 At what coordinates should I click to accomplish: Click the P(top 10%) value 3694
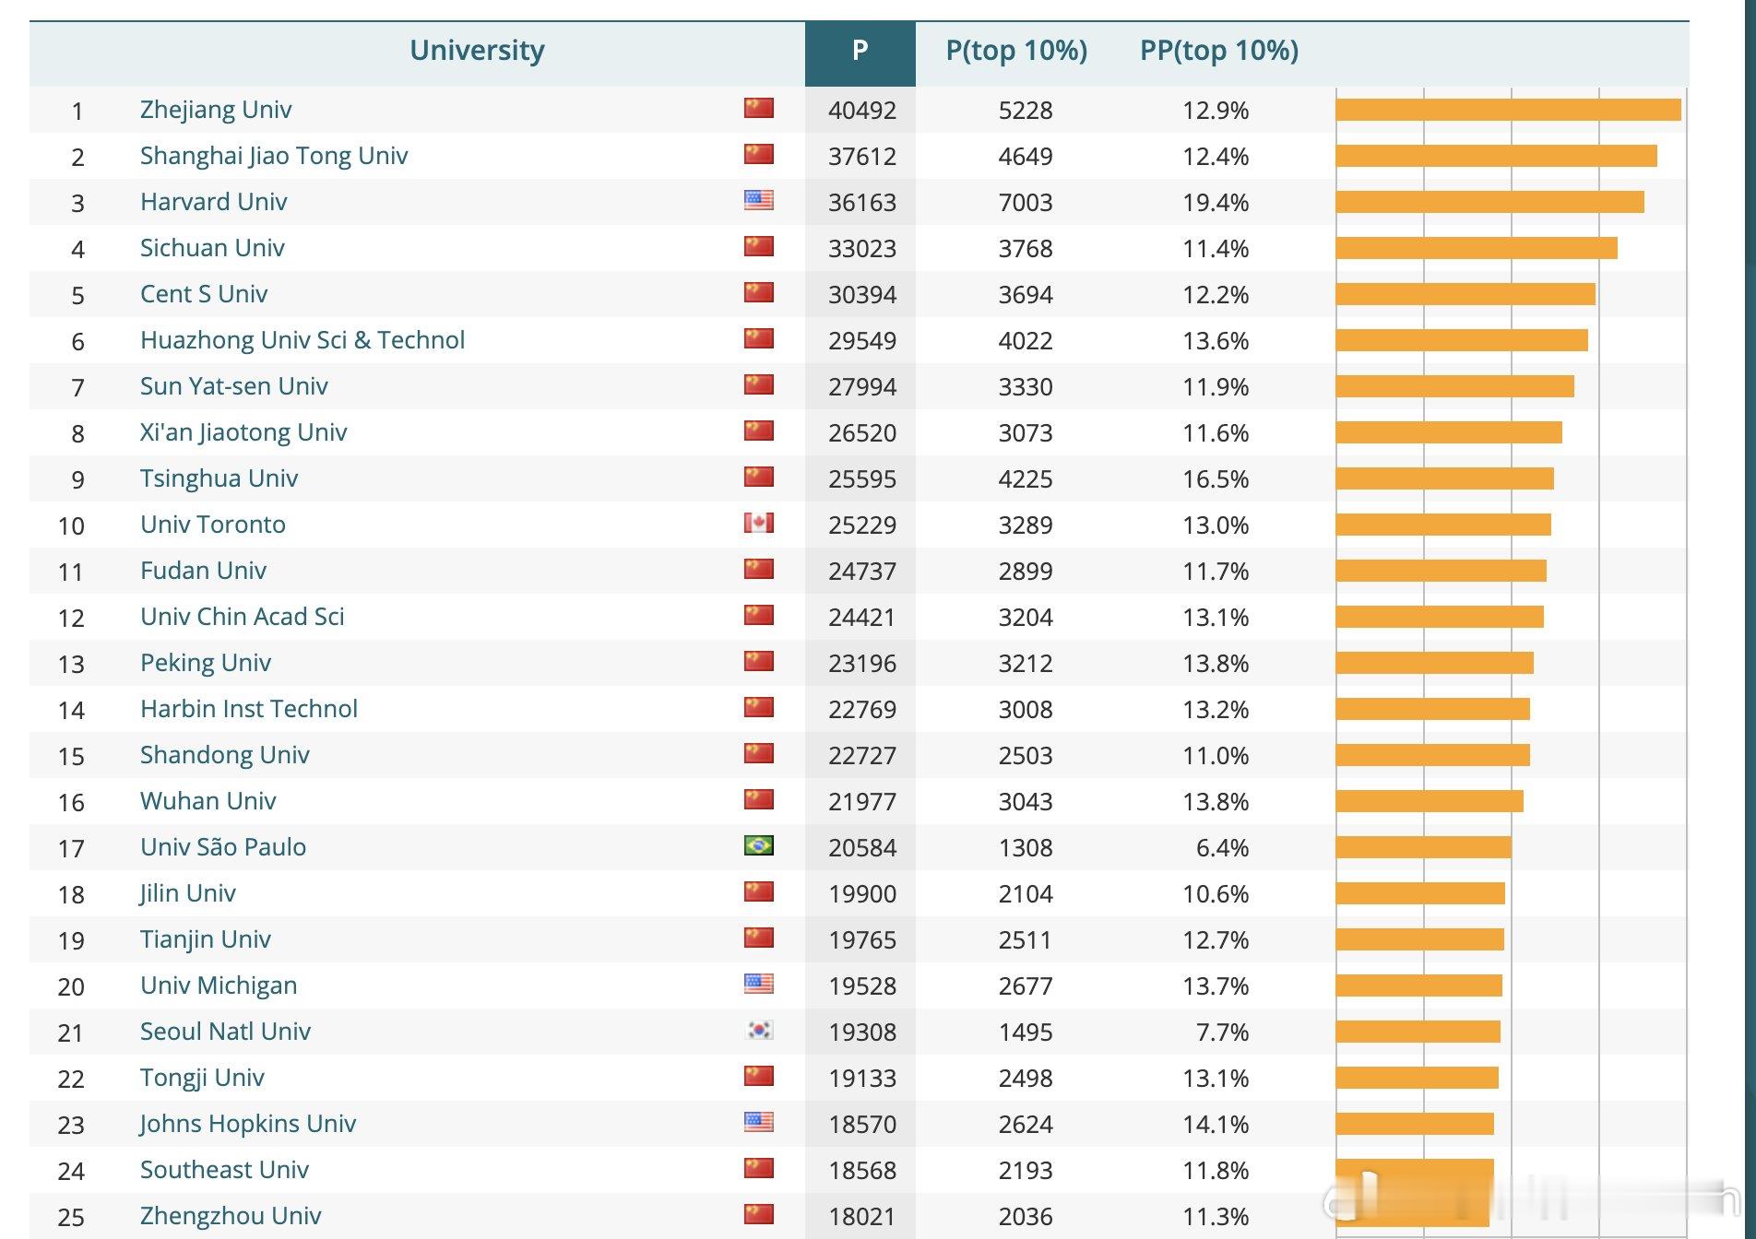1026,295
